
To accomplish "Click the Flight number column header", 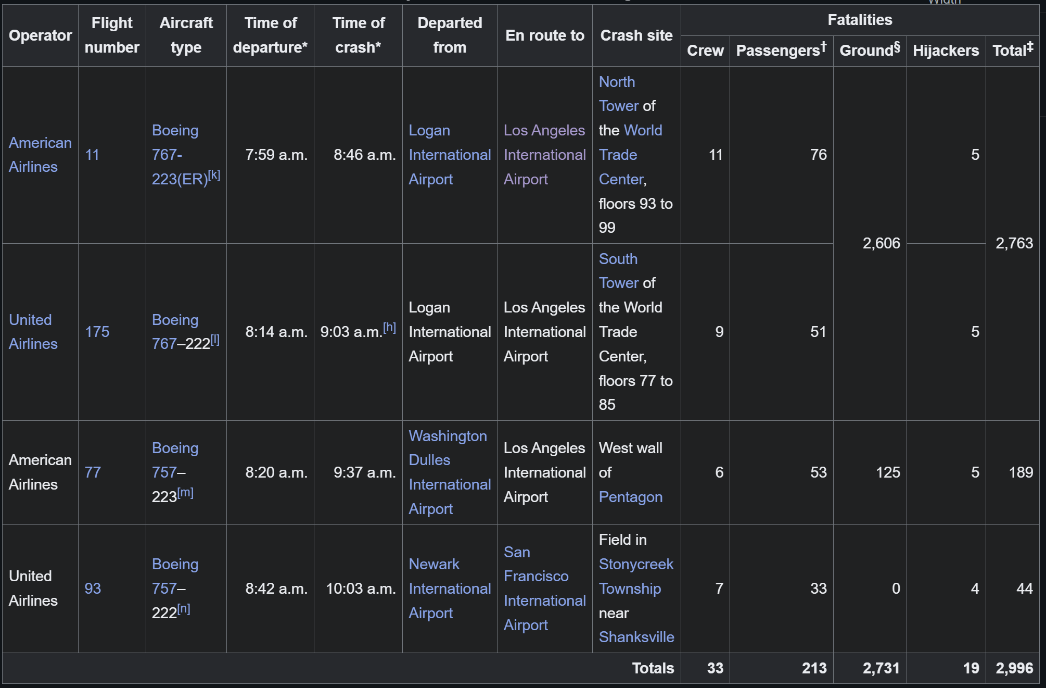I will pos(112,35).
